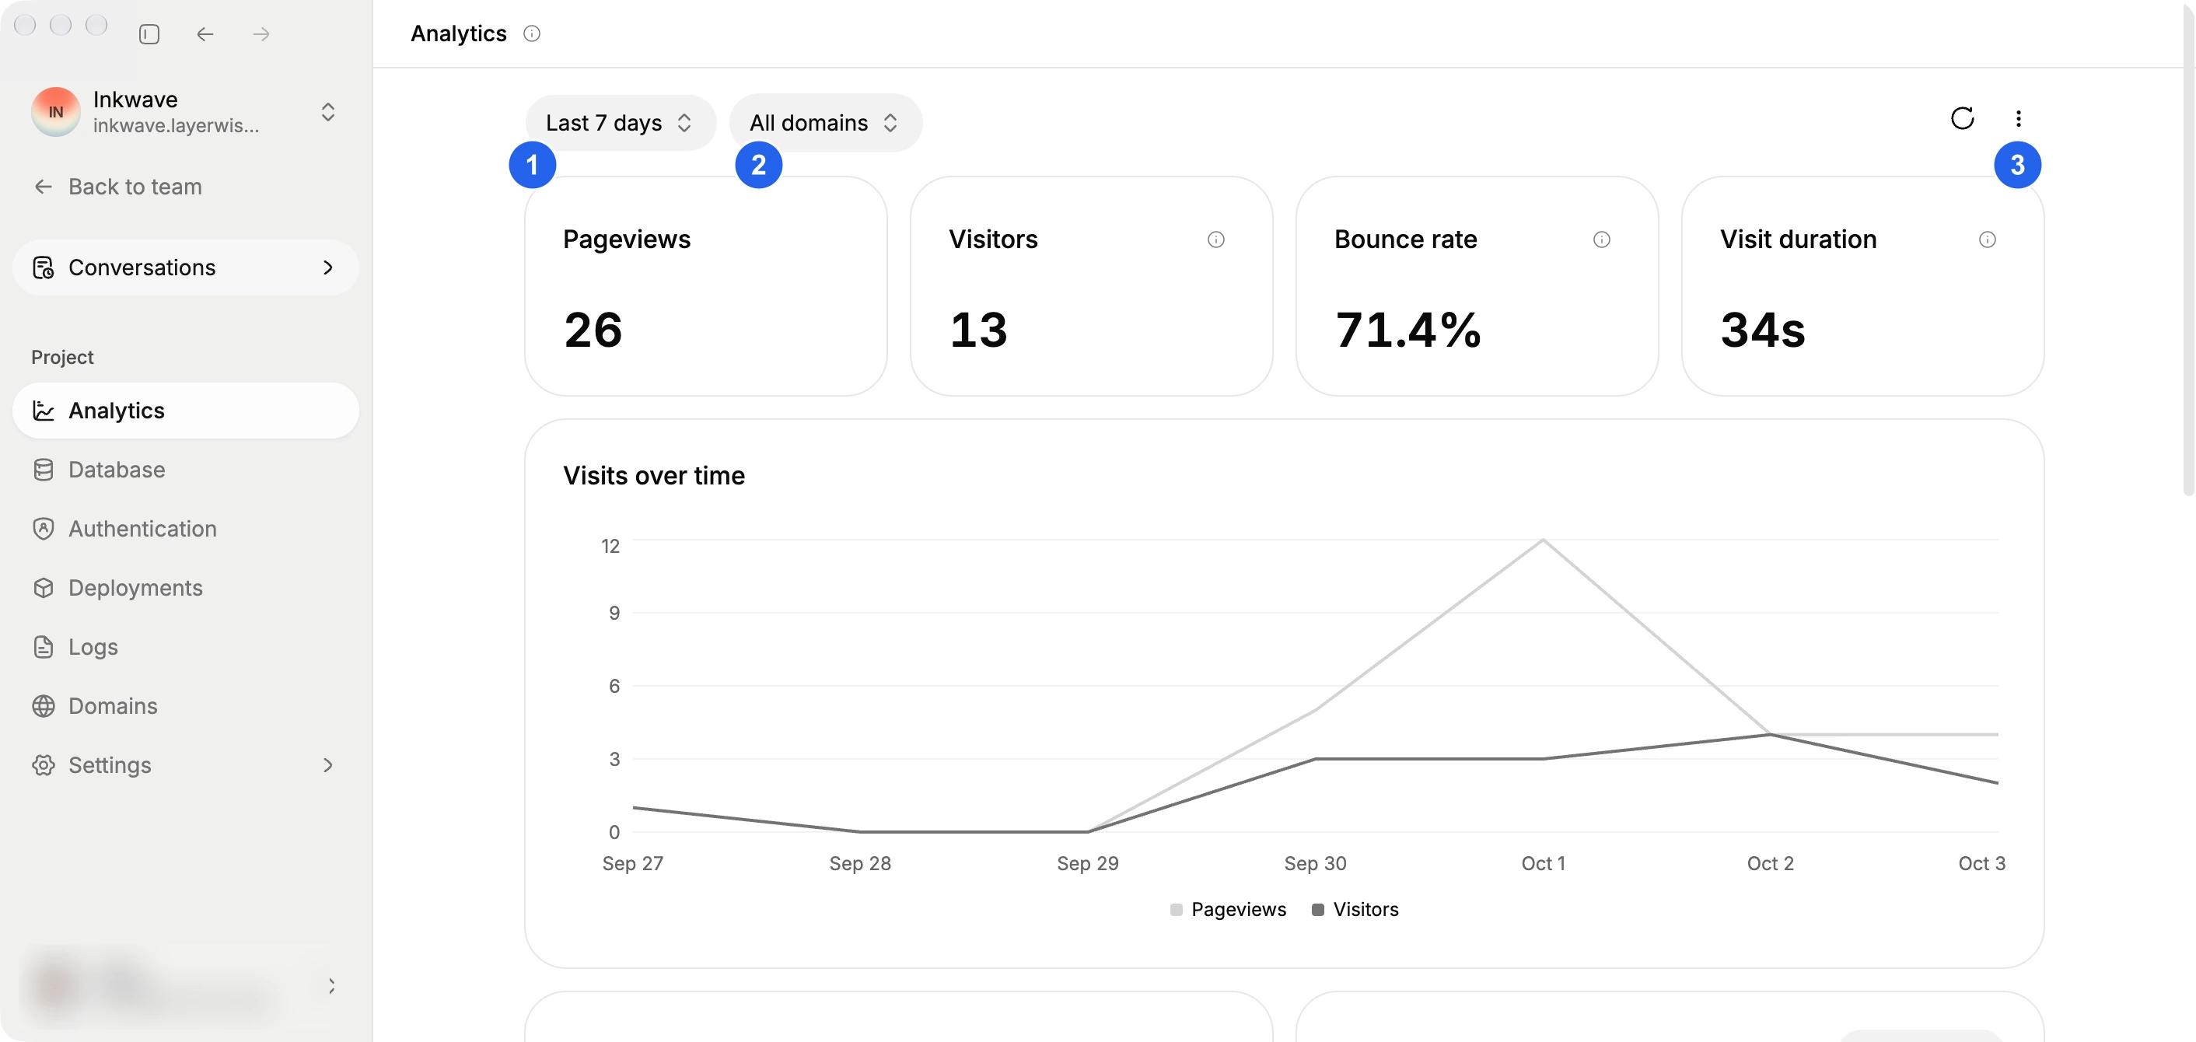This screenshot has width=2196, height=1042.
Task: Click the Analytics chart icon in sidebar
Action: (x=44, y=411)
